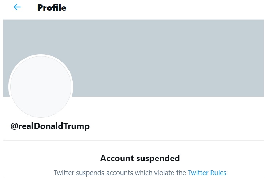Click the Account suspended heading
Viewport: 265px width, 181px height.
(140, 158)
